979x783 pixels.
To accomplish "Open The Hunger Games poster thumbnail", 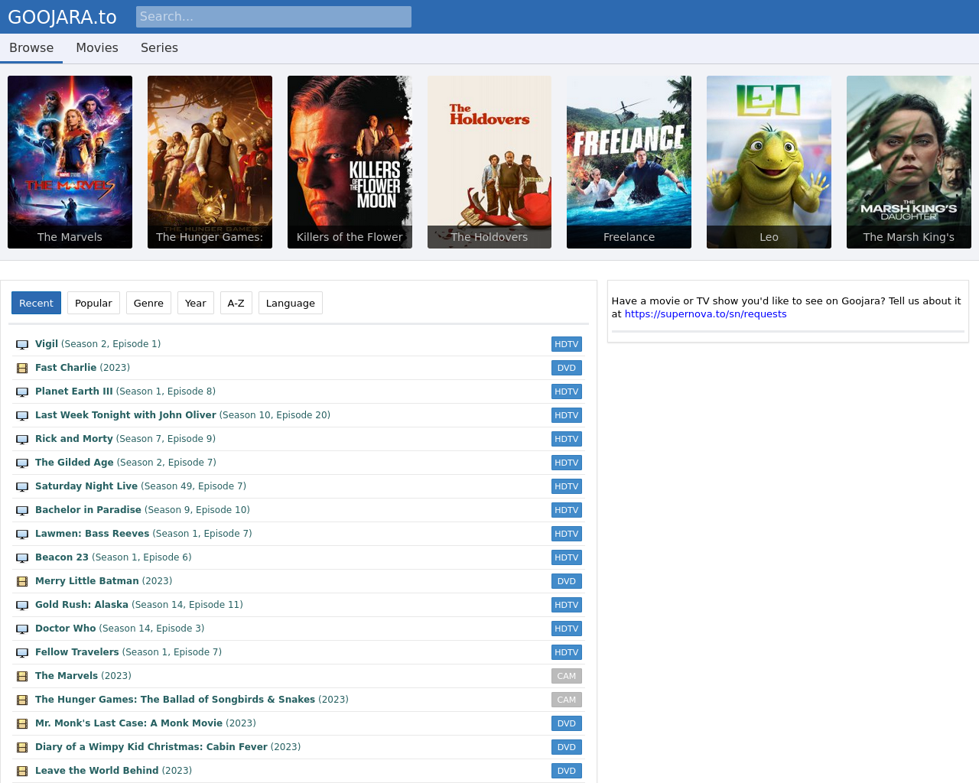I will point(210,162).
